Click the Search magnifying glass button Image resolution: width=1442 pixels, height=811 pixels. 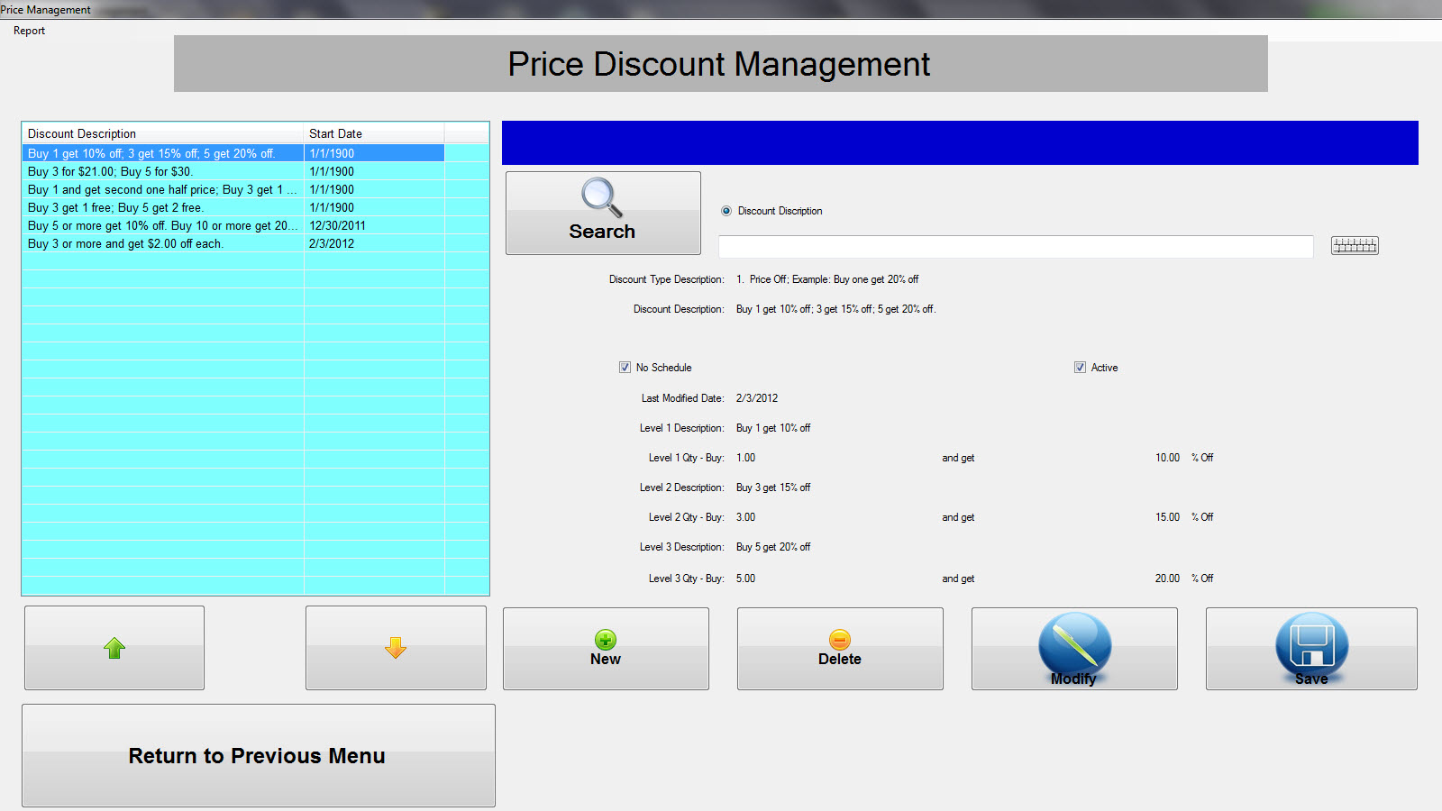[x=602, y=213]
